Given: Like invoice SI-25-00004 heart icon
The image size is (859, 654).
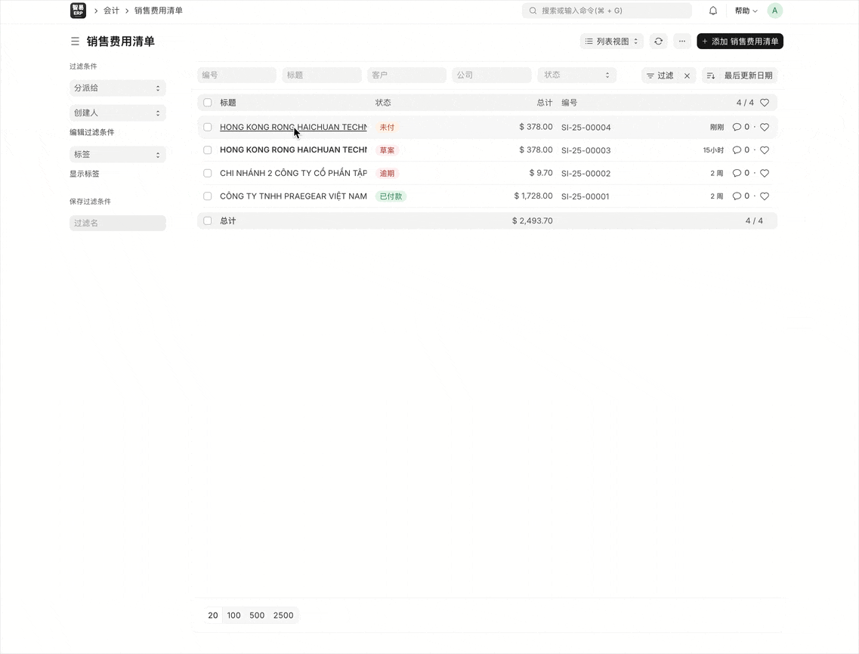Looking at the screenshot, I should click(x=764, y=128).
